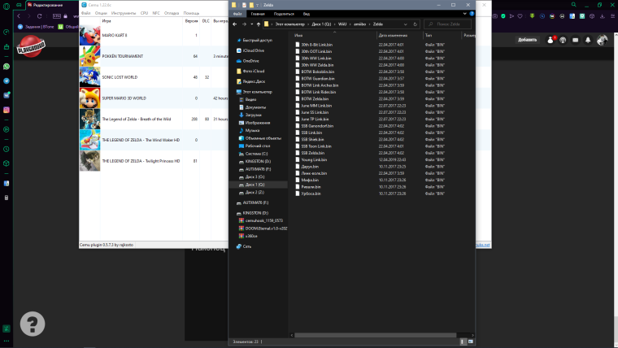Image resolution: width=618 pixels, height=348 pixels.
Task: Go back in the Explorer window
Action: (235, 24)
